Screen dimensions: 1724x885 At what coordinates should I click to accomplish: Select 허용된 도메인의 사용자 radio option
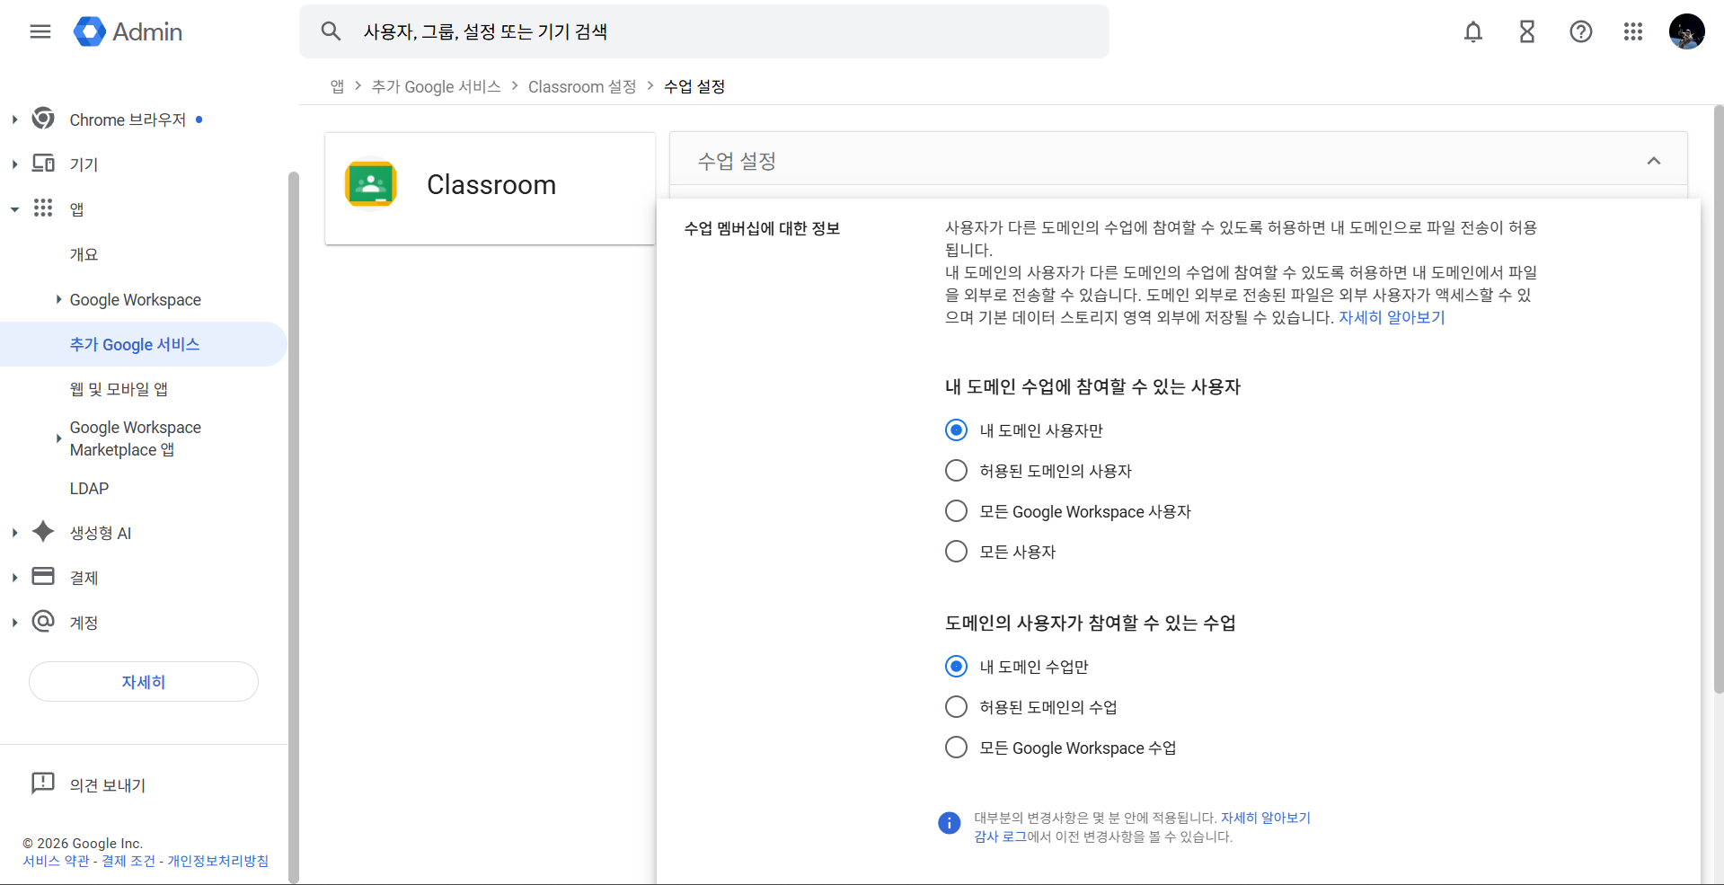tap(957, 471)
